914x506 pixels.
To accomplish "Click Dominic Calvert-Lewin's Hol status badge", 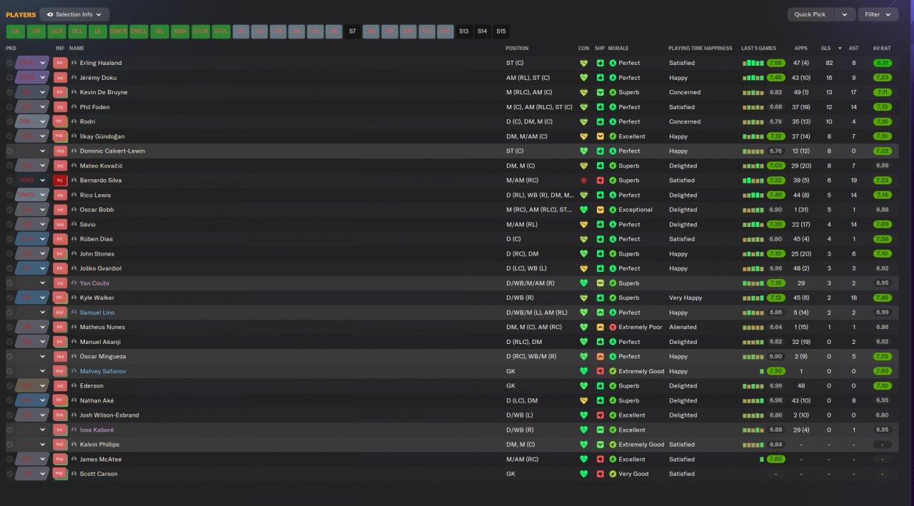I will [60, 151].
